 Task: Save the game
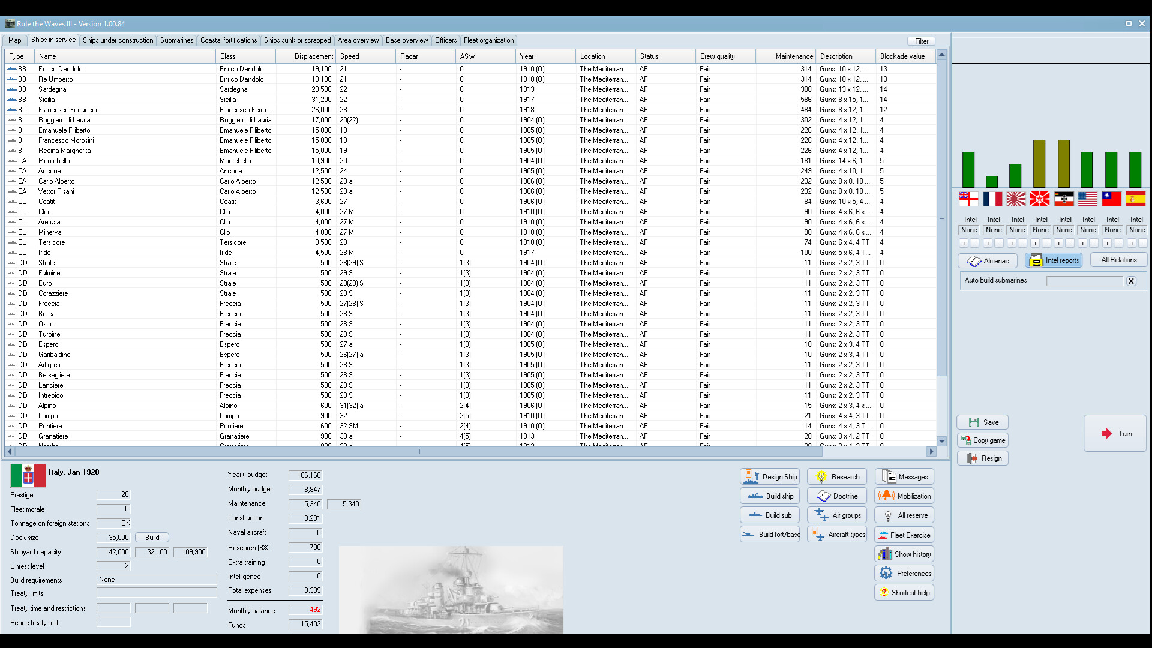[983, 422]
